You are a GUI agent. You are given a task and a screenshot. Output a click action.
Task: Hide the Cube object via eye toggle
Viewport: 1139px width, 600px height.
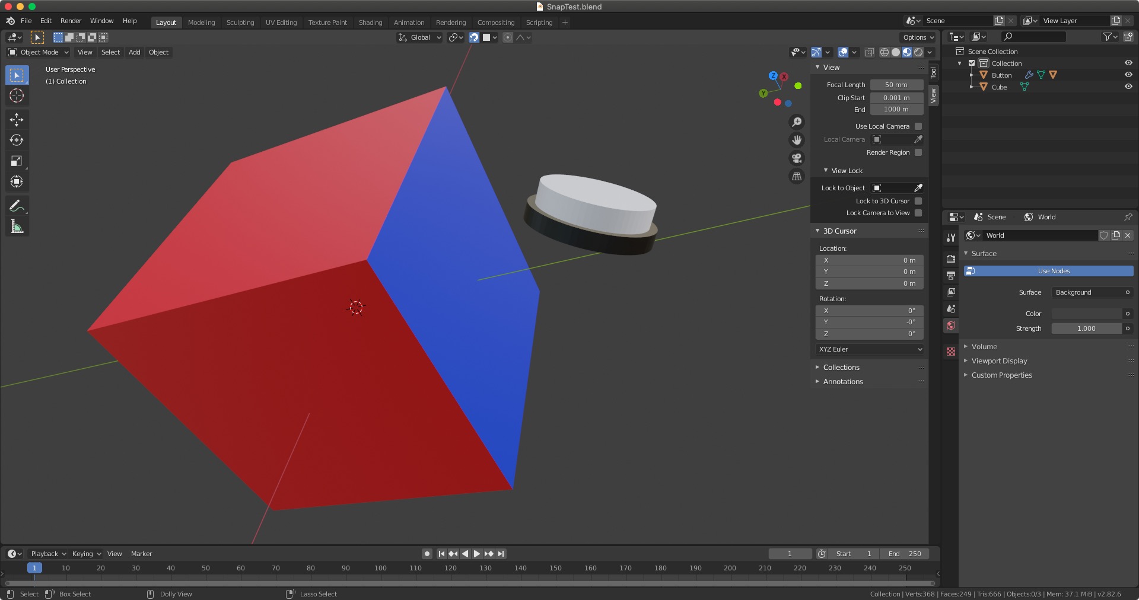pyautogui.click(x=1129, y=87)
